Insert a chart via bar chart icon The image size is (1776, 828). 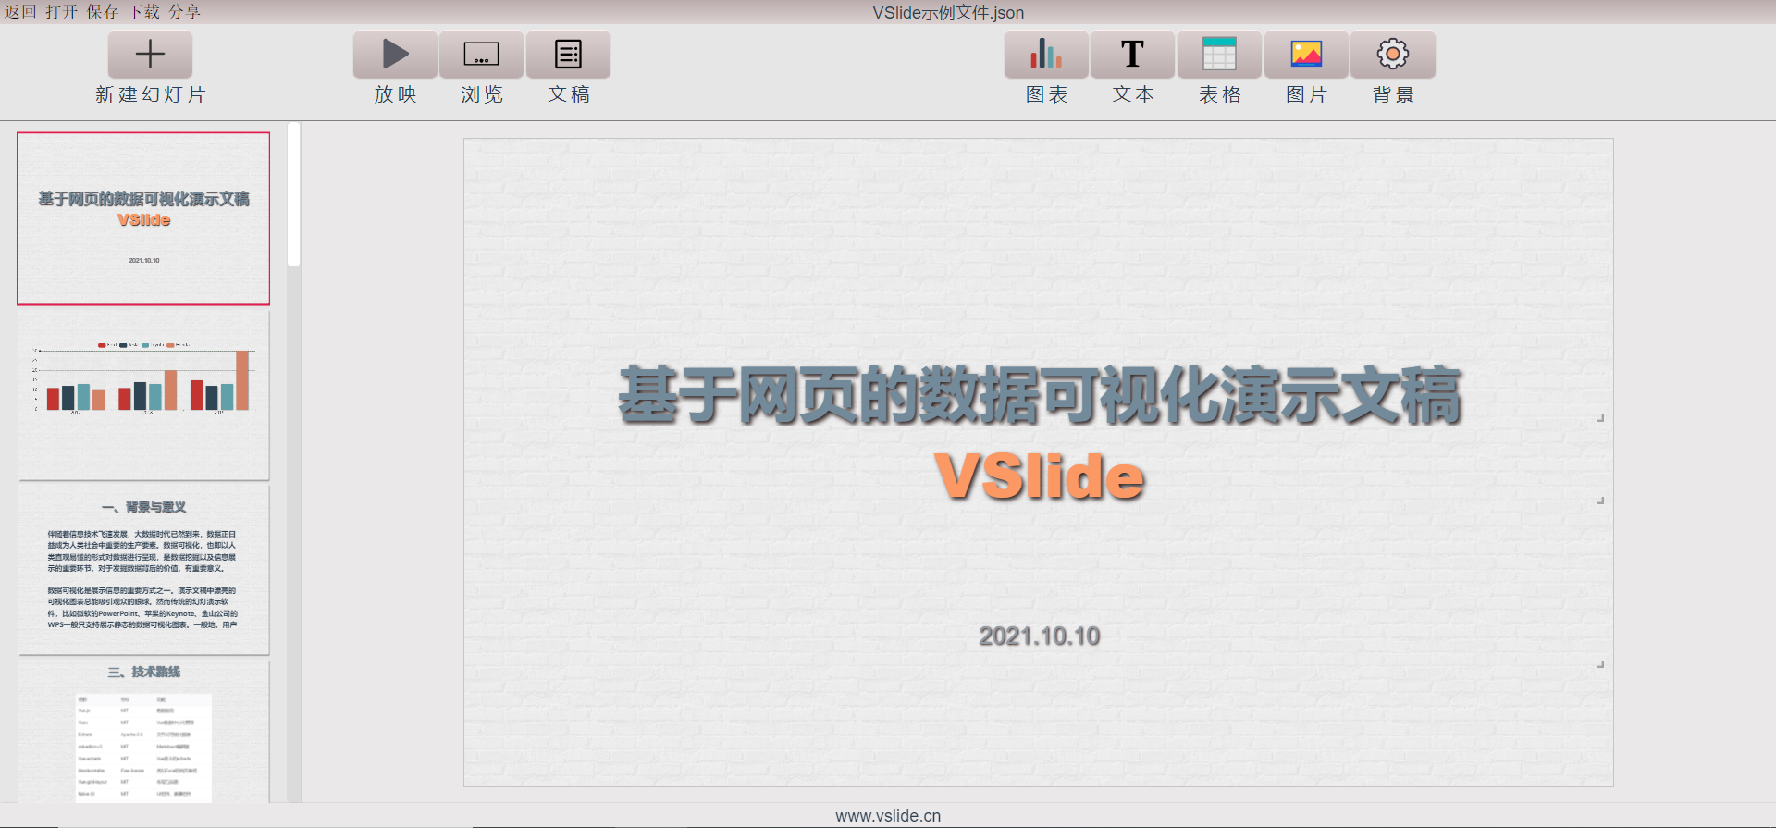1046,55
